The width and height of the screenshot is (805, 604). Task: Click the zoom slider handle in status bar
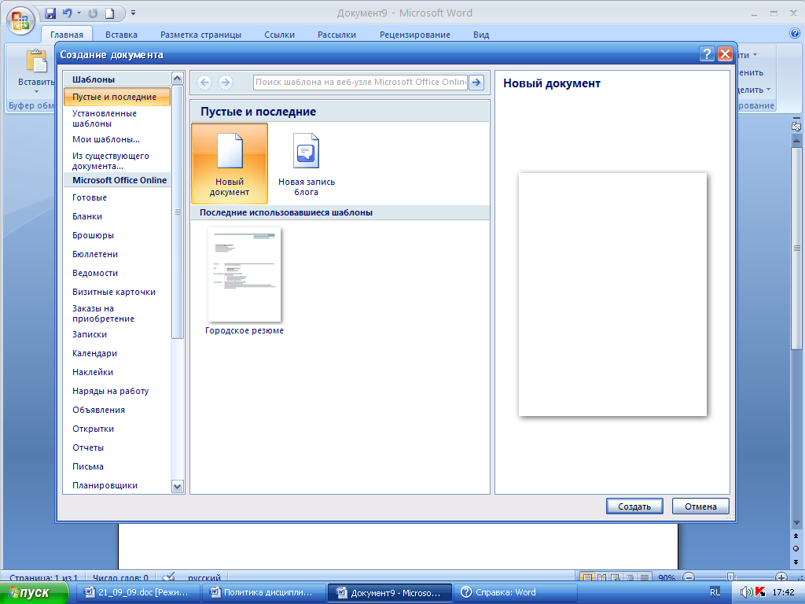point(731,577)
